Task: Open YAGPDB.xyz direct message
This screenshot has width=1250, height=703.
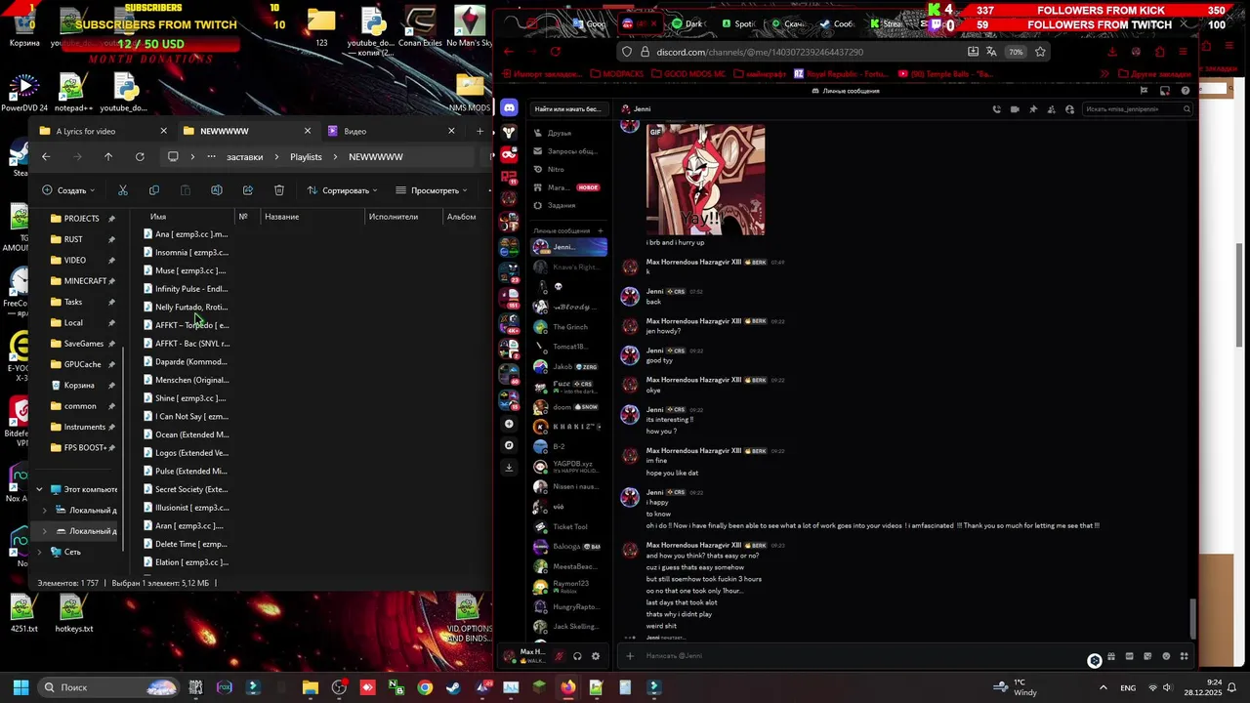Action: tap(568, 467)
